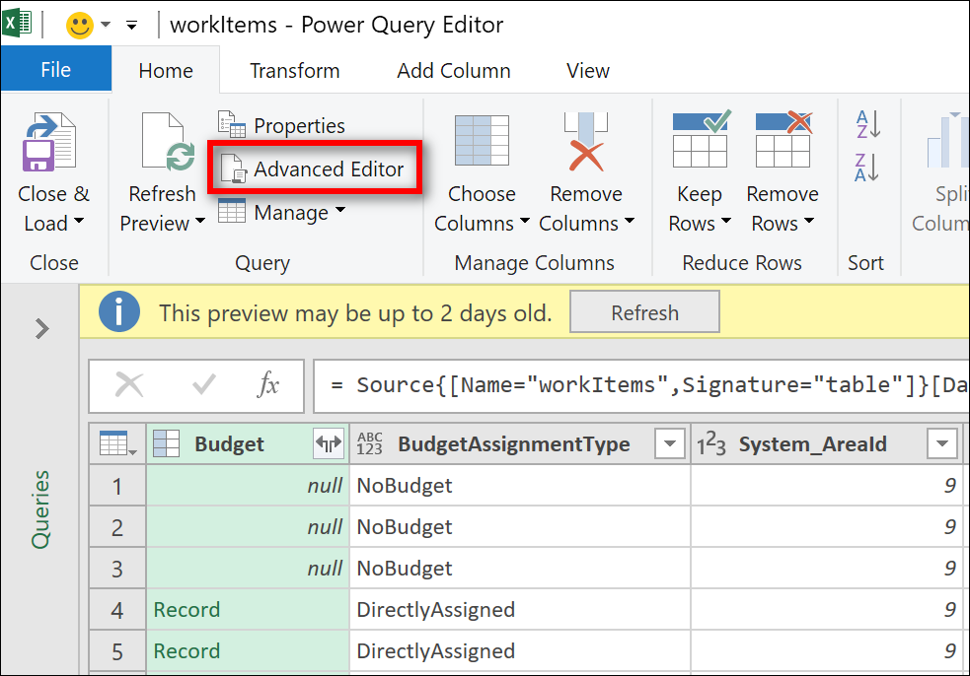This screenshot has height=676, width=970.
Task: Click the fx function icon
Action: point(267,384)
